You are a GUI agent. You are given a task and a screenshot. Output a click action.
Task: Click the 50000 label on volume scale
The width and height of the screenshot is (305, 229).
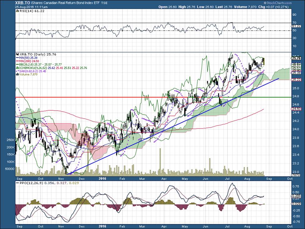point(10,169)
